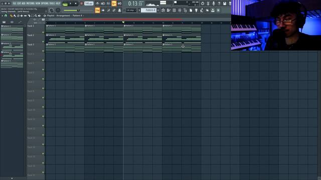Toggle step editing mode icon
This screenshot has height=180, width=321.
coord(108,10)
